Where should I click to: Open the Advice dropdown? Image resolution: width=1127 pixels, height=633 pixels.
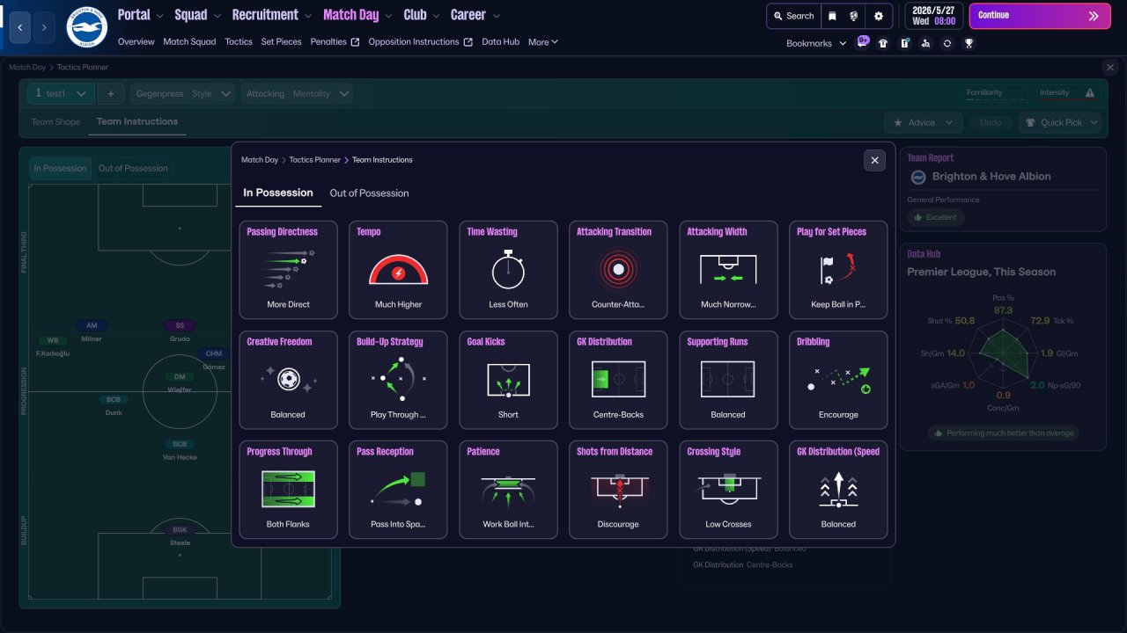point(923,122)
